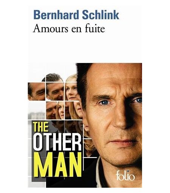Click the large yellow word MAN

[x=58, y=164]
